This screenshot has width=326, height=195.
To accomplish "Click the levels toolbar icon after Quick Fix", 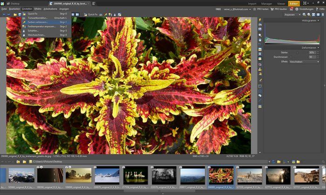I will tap(101, 14).
